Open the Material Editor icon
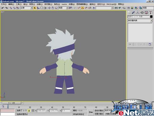This screenshot has height=116, width=154. 136,8
